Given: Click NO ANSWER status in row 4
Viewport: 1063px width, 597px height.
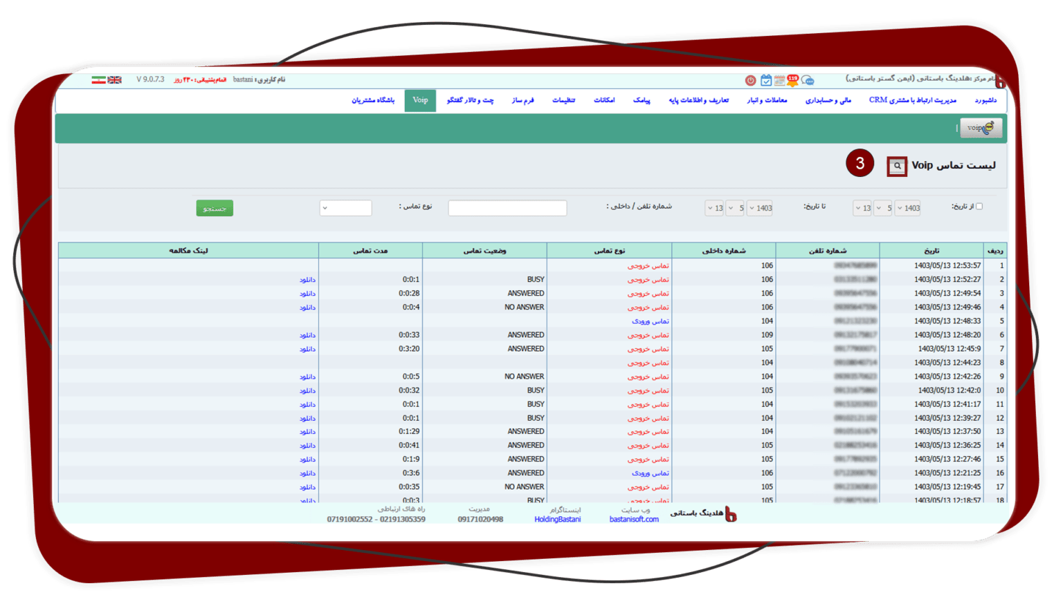Looking at the screenshot, I should pos(524,307).
